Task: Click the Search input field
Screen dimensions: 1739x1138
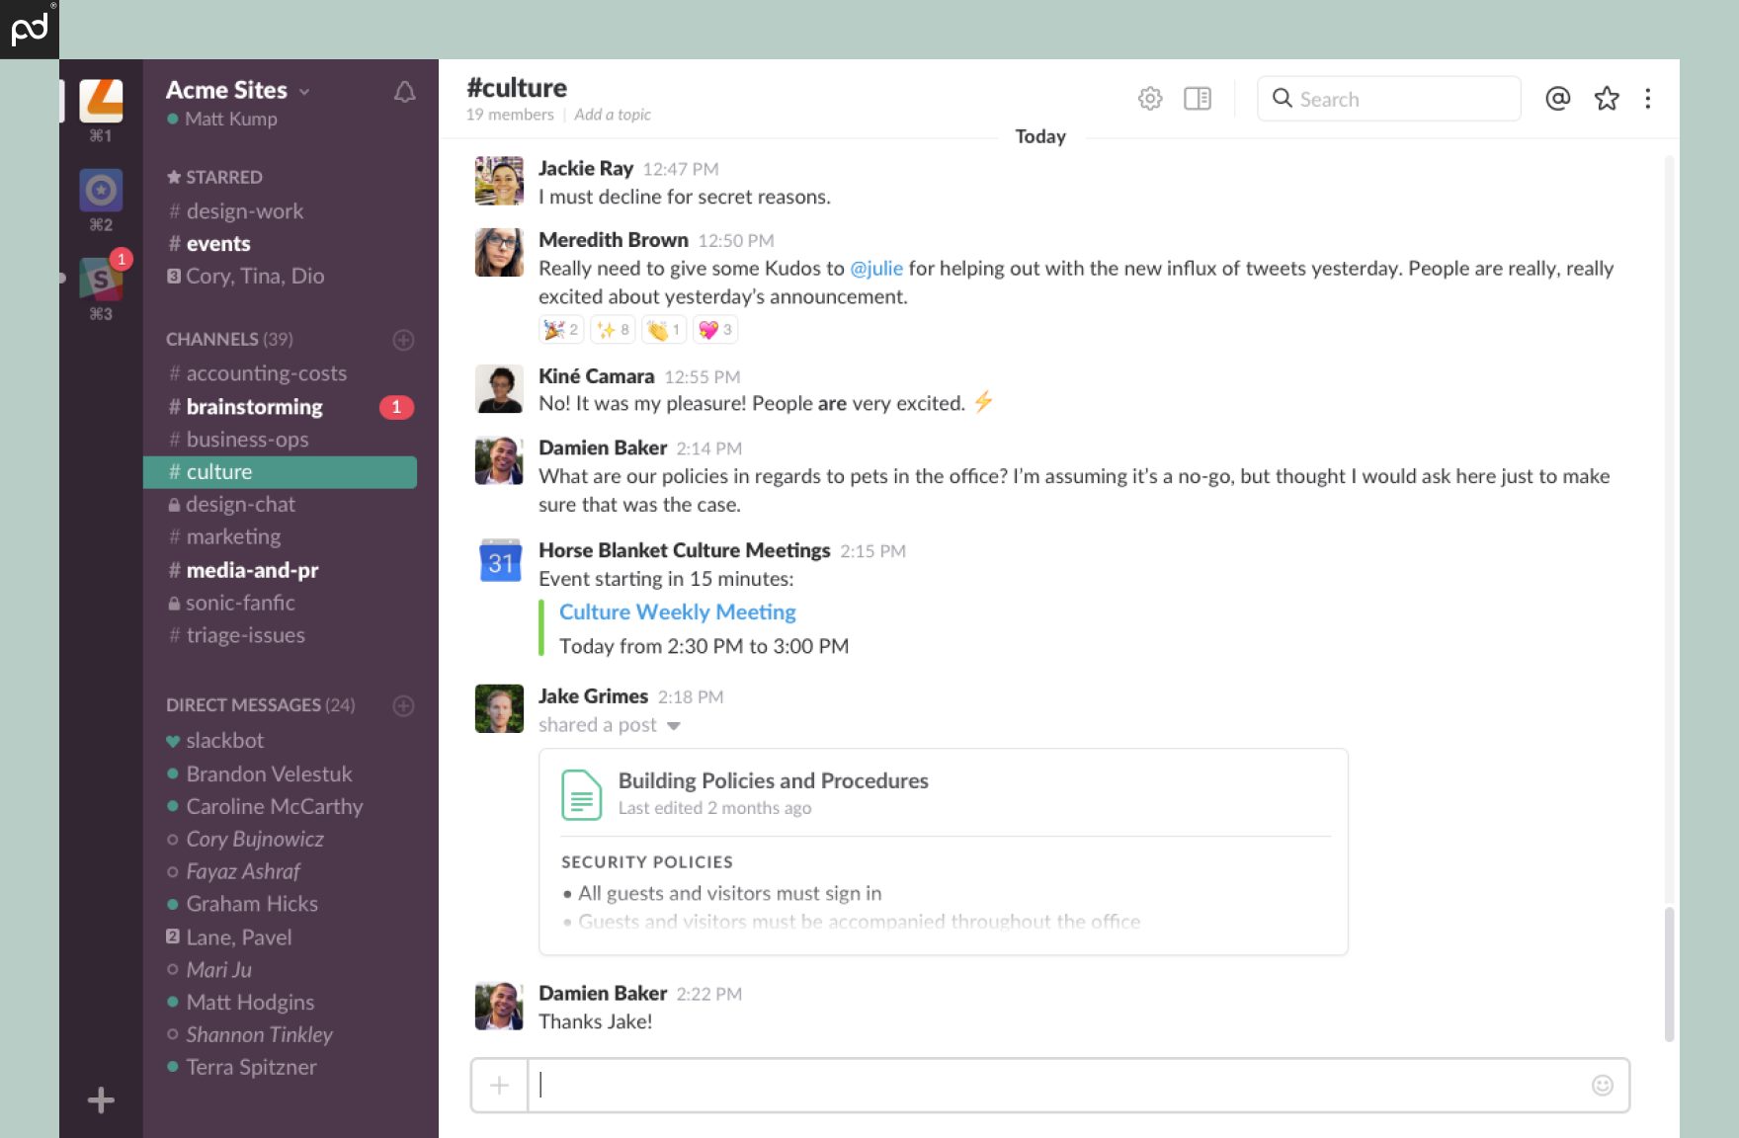Action: (1388, 99)
